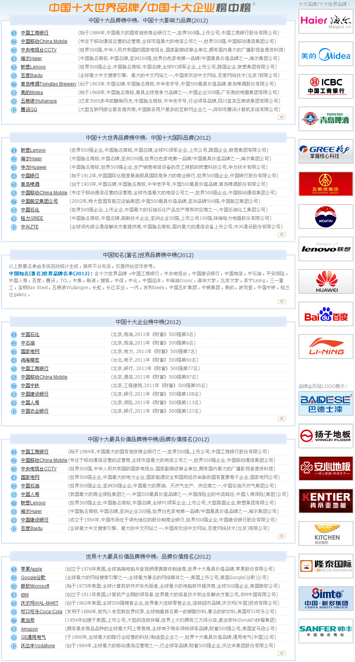Open the 鸿海精密 link
This screenshot has height=662, width=355.
tap(30, 360)
